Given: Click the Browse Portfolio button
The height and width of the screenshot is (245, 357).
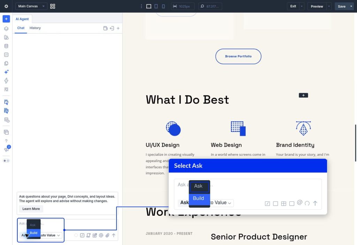Looking at the screenshot, I should (238, 56).
